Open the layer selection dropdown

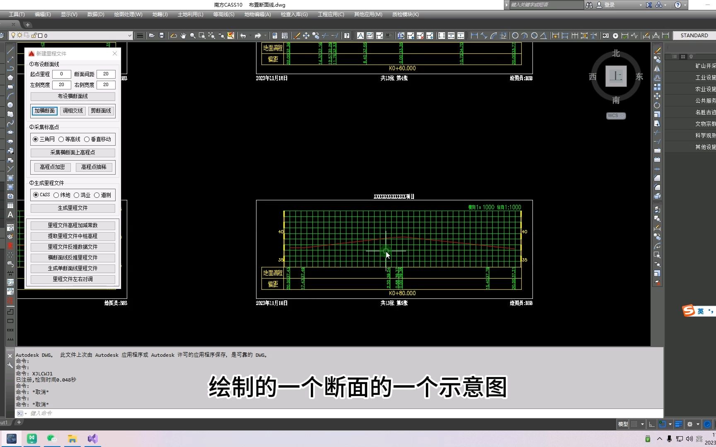[130, 36]
